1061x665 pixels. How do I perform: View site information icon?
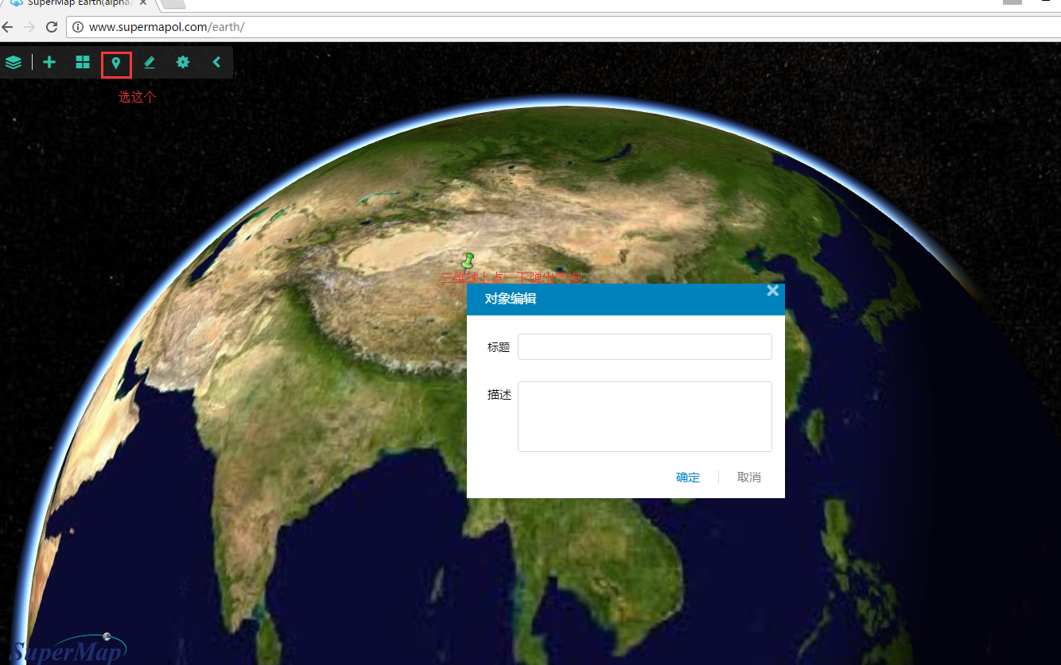(78, 27)
